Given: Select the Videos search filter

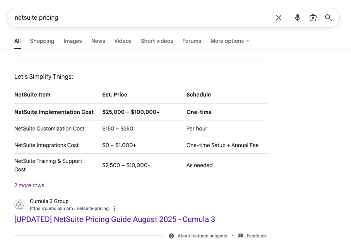Looking at the screenshot, I should click(x=123, y=41).
